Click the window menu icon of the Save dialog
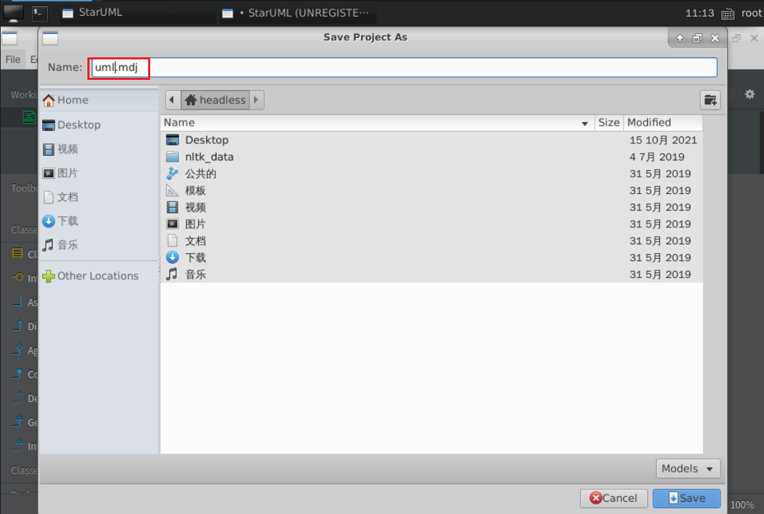Screen dimensions: 764x514 coord(51,38)
